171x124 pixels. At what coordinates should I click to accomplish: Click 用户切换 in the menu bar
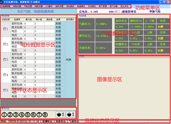click(x=114, y=6)
